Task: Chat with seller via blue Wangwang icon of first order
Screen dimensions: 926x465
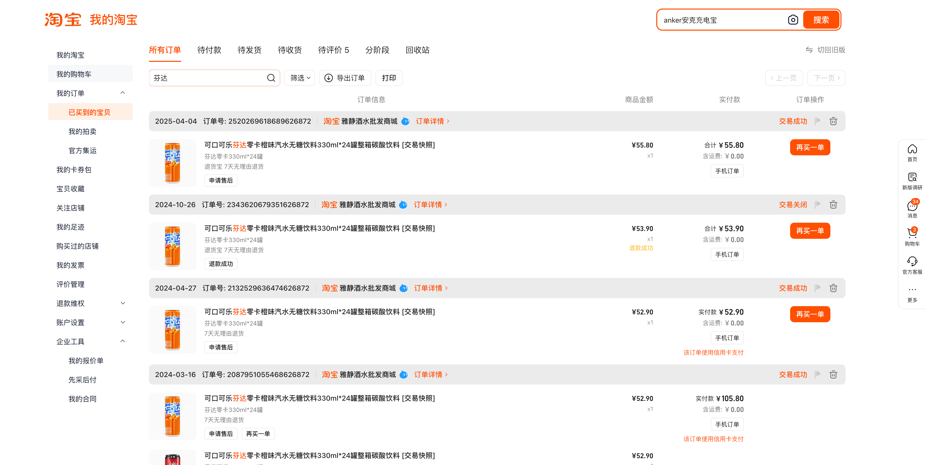Action: (x=405, y=121)
